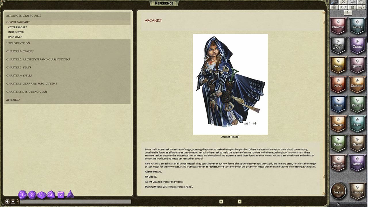The height and width of the screenshot is (207, 368).
Task: Open the Images & Maps panel
Action: [x=338, y=45]
